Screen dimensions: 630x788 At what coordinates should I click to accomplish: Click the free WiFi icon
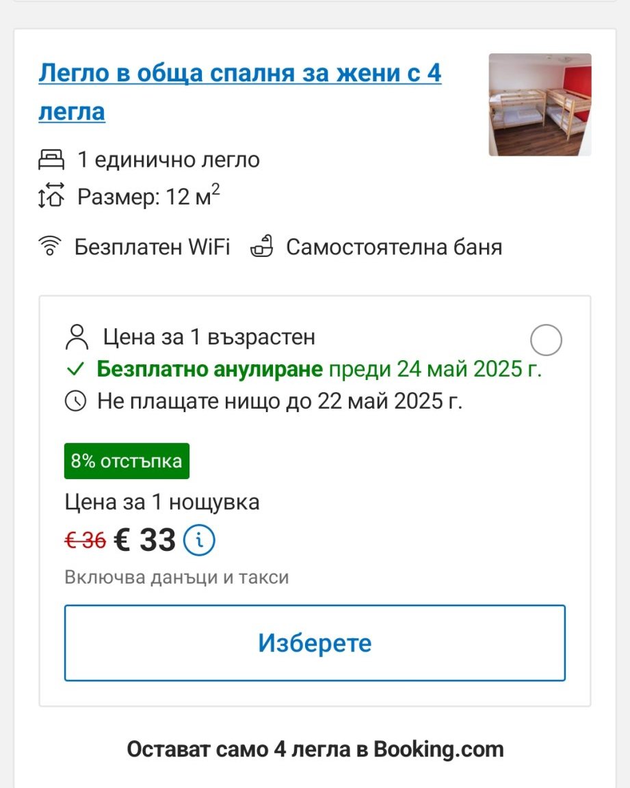(x=50, y=246)
